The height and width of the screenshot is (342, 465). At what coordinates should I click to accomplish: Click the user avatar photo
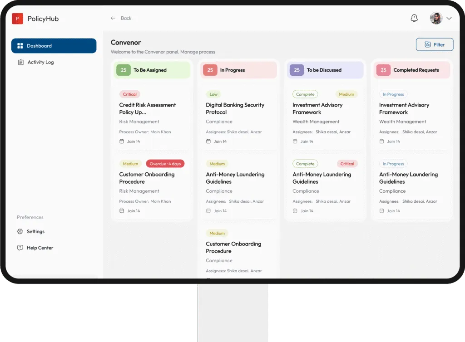(436, 18)
